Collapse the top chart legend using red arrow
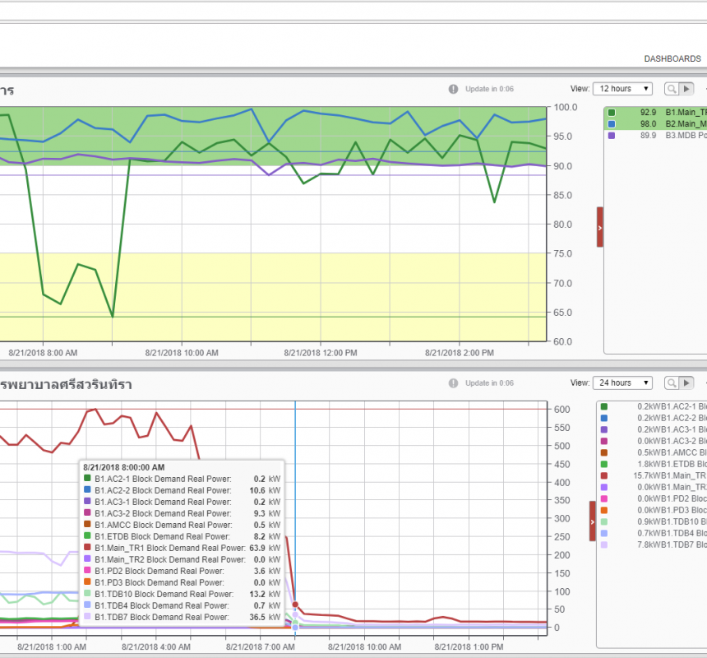Viewport: 707px width, 658px height. coord(599,227)
